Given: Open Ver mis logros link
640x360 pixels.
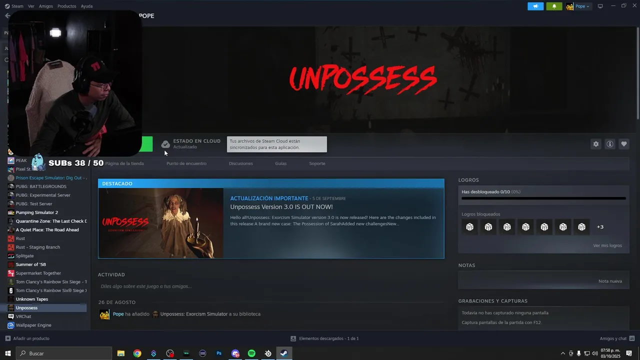Looking at the screenshot, I should point(607,245).
